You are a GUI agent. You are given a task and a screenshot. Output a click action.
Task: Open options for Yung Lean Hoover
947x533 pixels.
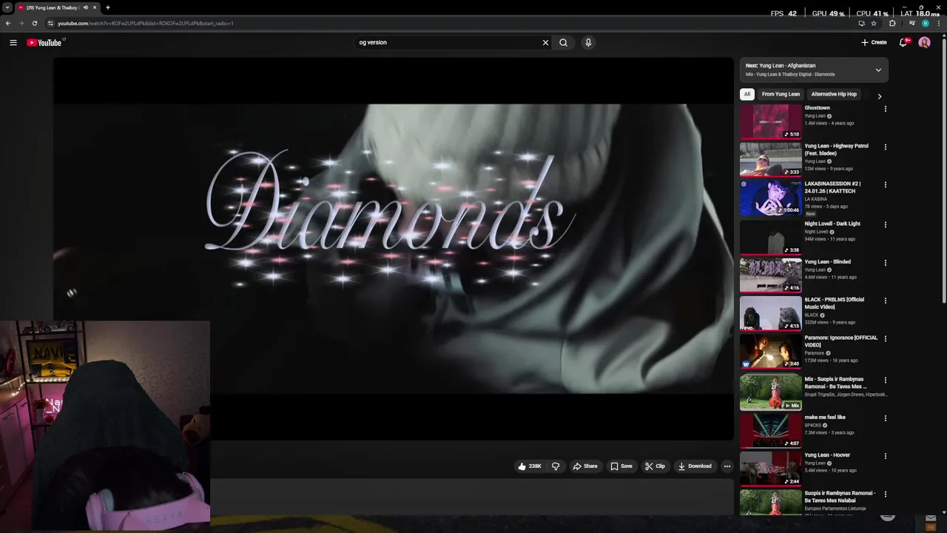click(885, 456)
